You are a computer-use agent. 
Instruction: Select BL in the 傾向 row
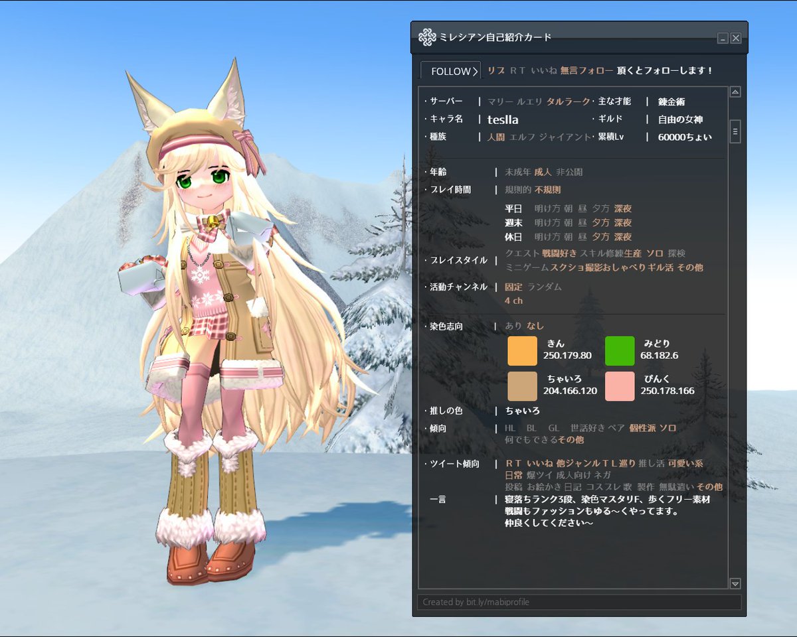tap(531, 429)
